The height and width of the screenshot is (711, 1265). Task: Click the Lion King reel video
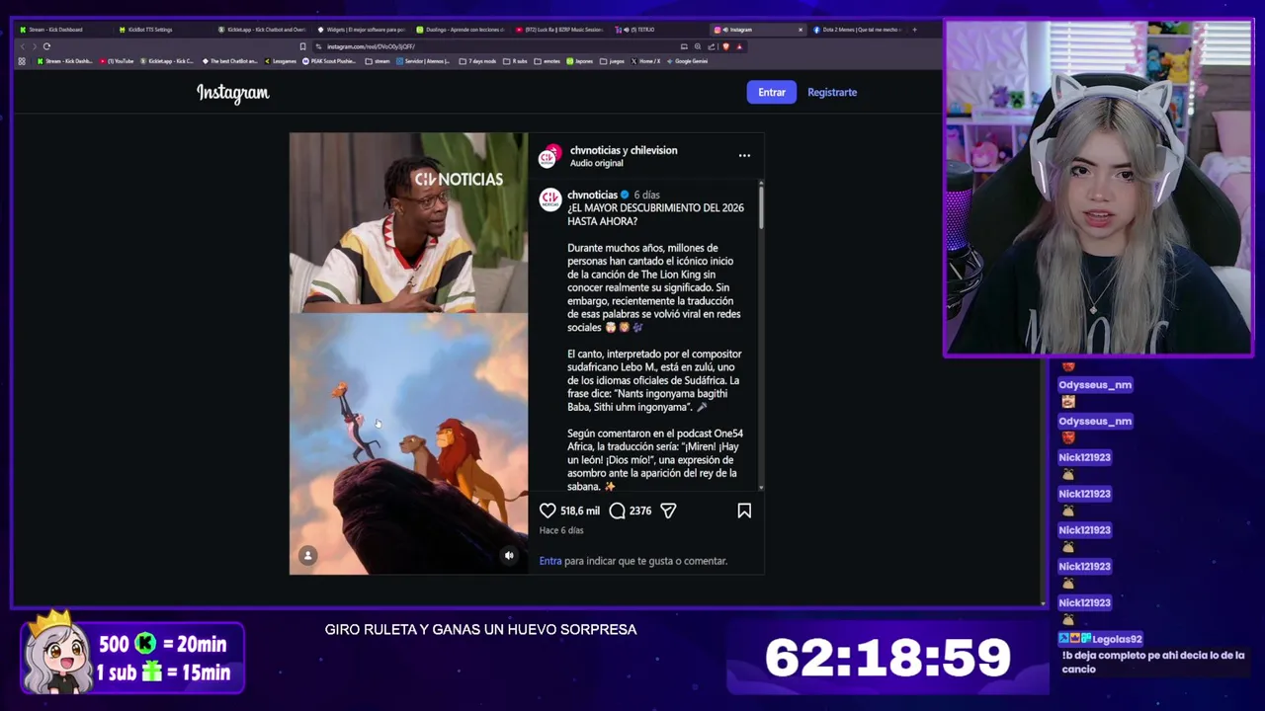[408, 354]
